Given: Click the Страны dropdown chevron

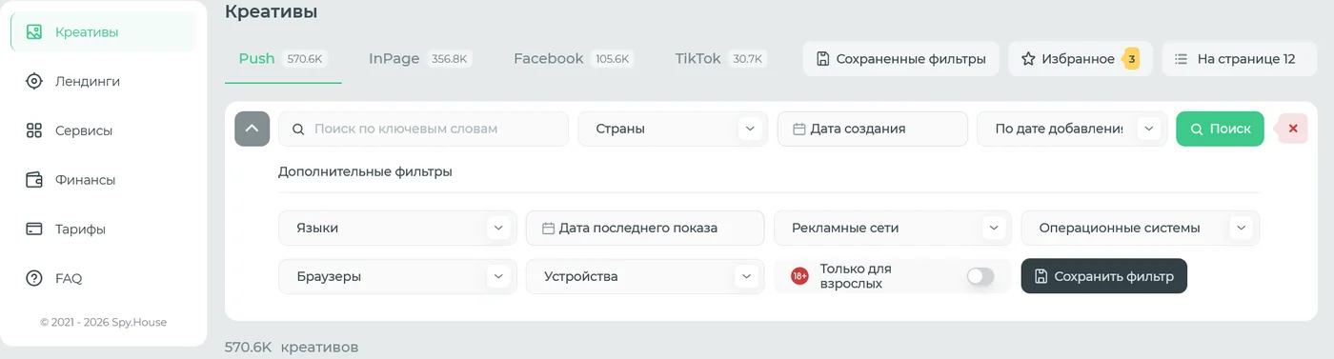Looking at the screenshot, I should pos(750,129).
